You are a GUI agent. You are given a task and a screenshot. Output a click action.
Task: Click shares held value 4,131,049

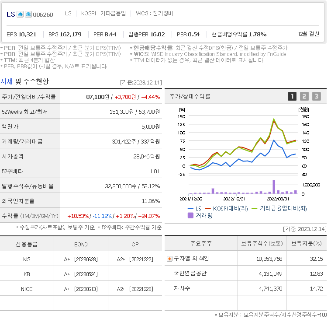coord(270,274)
